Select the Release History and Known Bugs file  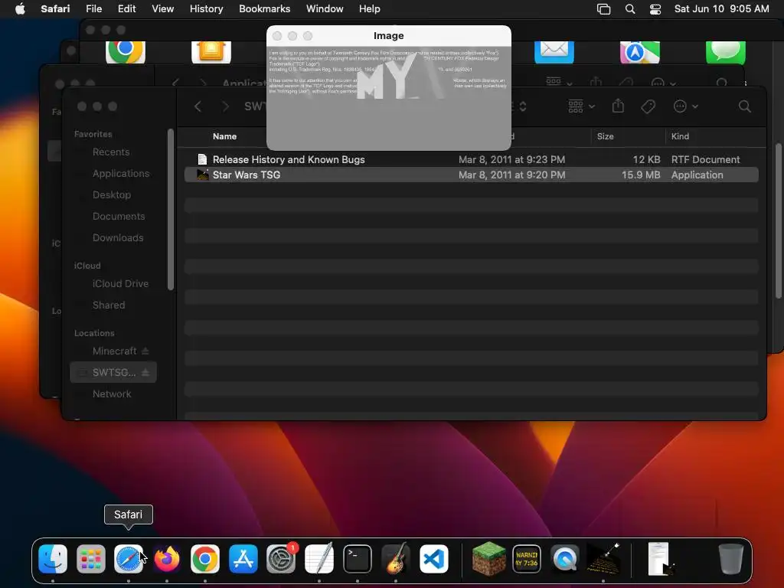471,159
